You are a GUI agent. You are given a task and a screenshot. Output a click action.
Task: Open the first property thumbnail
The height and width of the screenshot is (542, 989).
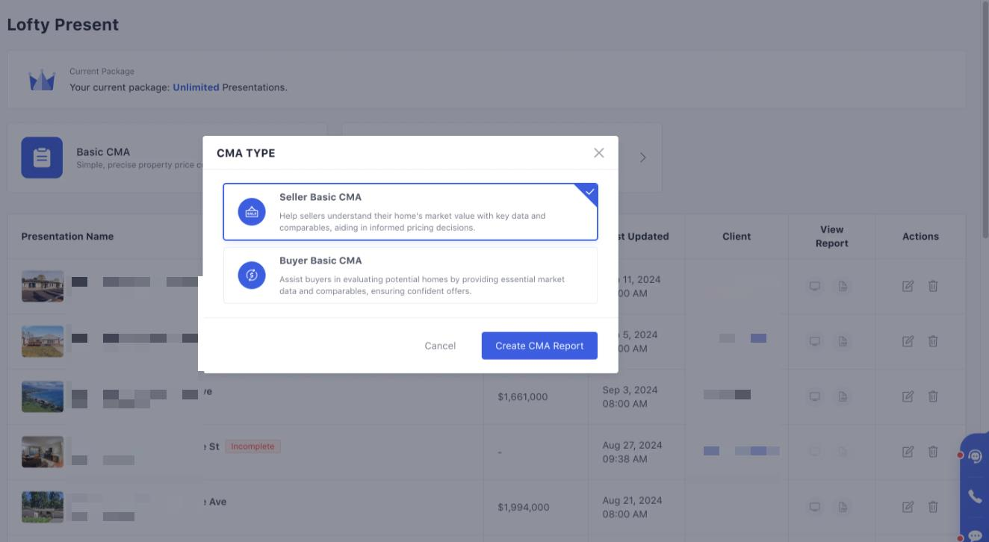[x=43, y=286]
